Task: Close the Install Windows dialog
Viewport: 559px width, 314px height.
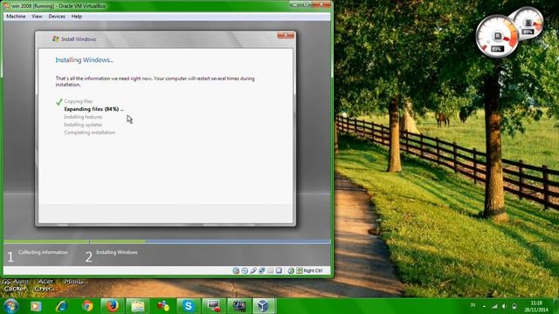Action: [286, 35]
